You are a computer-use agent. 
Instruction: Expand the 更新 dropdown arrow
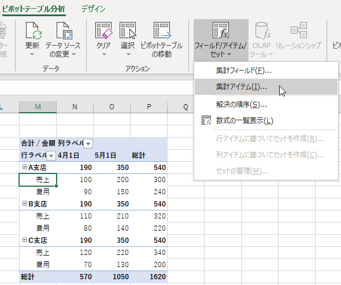32,54
